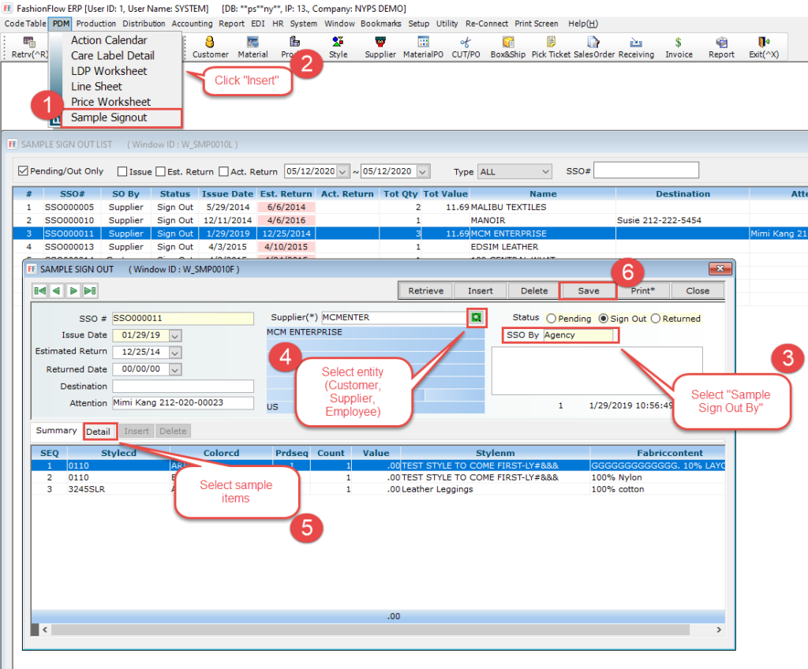Click the SSO# search input field

click(x=645, y=170)
